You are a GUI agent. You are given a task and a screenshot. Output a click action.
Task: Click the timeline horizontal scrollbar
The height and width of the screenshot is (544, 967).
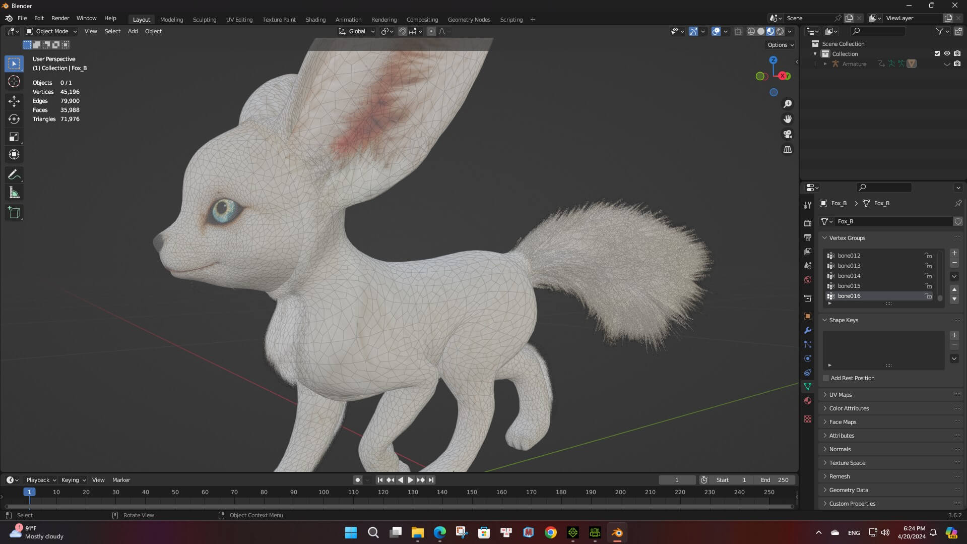click(x=399, y=506)
